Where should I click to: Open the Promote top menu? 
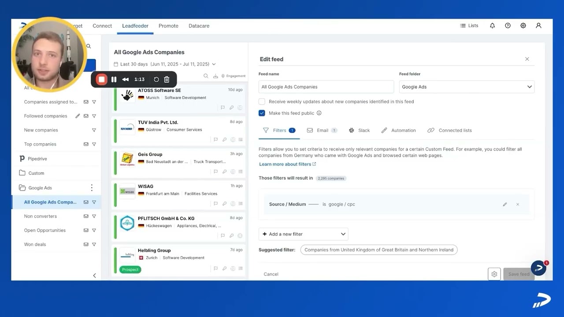pos(168,26)
